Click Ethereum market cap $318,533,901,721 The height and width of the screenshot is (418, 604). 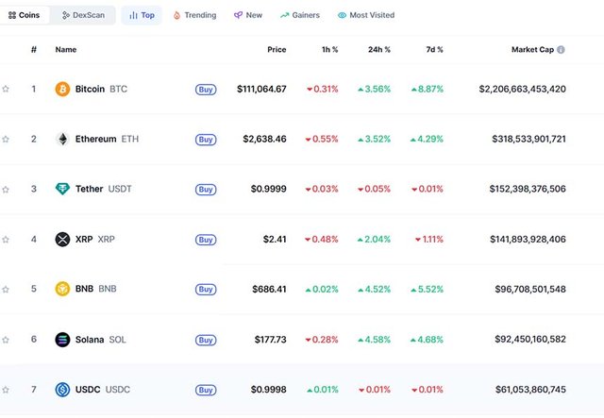pyautogui.click(x=528, y=139)
